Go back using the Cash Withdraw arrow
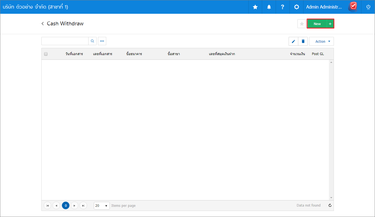The width and height of the screenshot is (375, 217). point(43,24)
